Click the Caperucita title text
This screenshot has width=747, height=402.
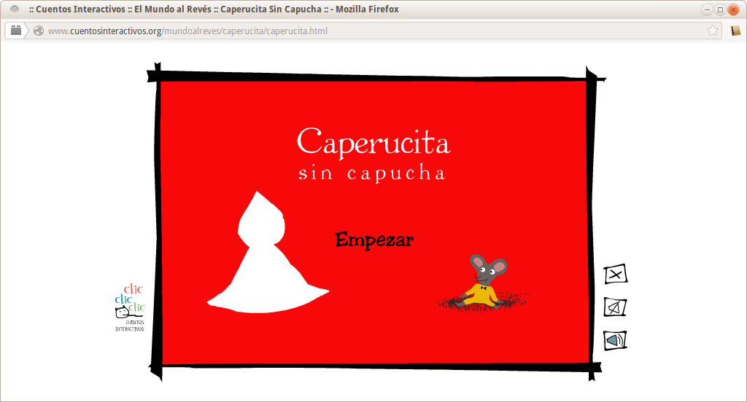373,142
